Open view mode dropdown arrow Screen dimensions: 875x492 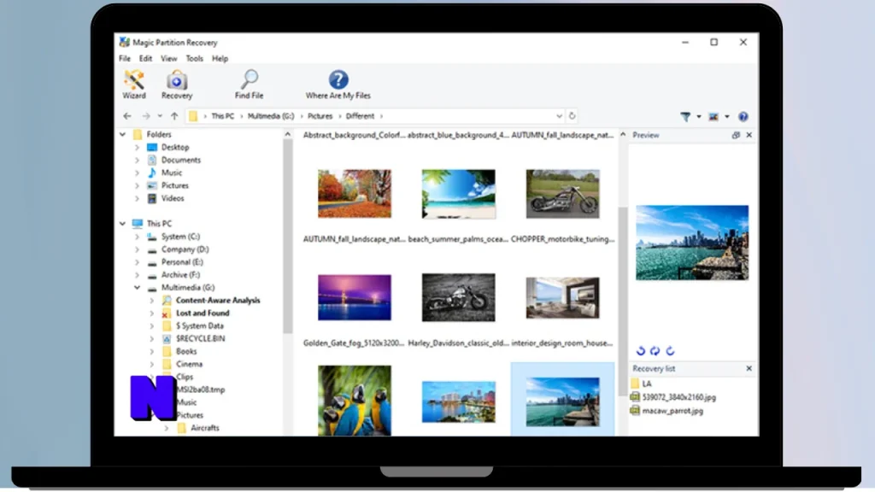click(x=726, y=116)
